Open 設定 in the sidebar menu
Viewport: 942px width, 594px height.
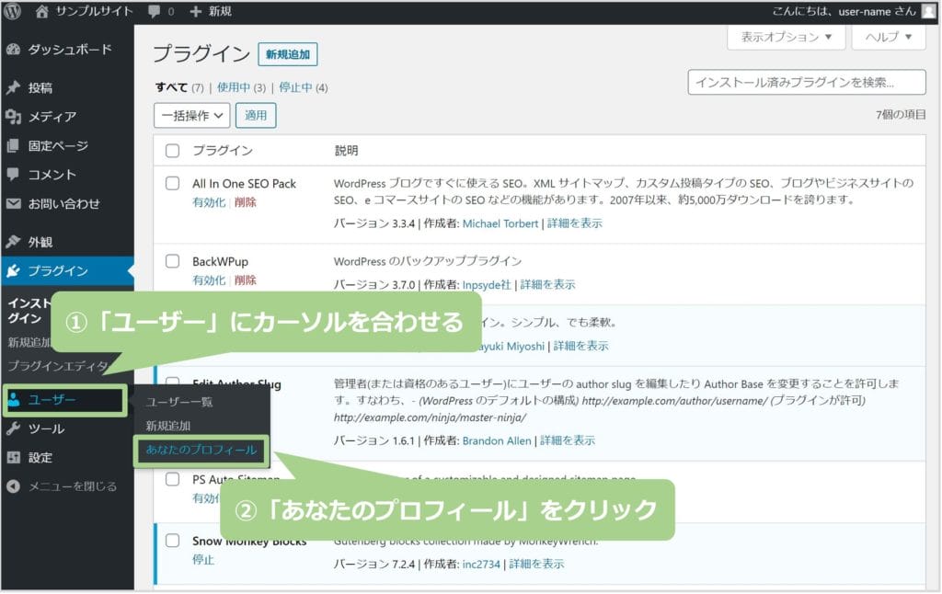[40, 458]
